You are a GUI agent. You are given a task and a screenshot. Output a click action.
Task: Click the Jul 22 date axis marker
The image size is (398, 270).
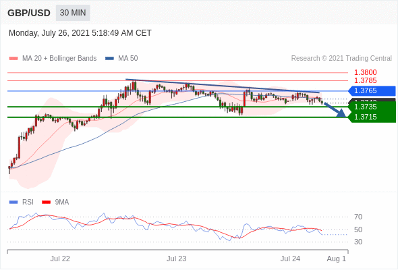click(x=60, y=259)
